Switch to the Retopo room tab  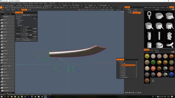point(13,10)
